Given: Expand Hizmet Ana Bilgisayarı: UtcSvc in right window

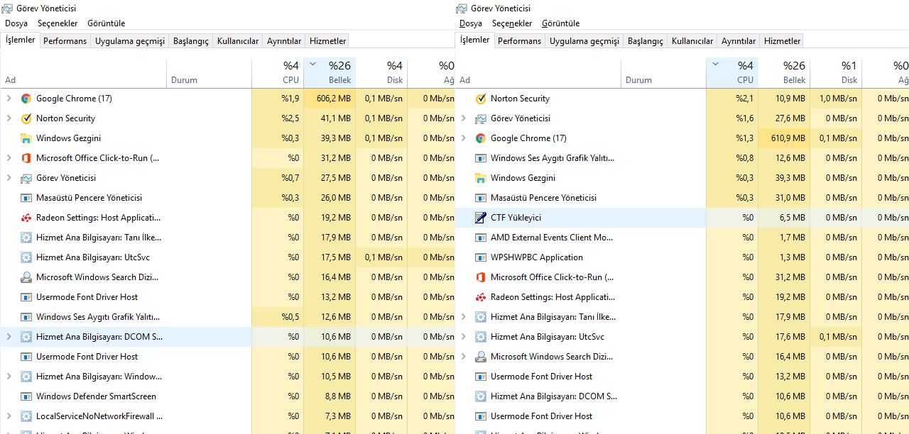Looking at the screenshot, I should pyautogui.click(x=463, y=337).
